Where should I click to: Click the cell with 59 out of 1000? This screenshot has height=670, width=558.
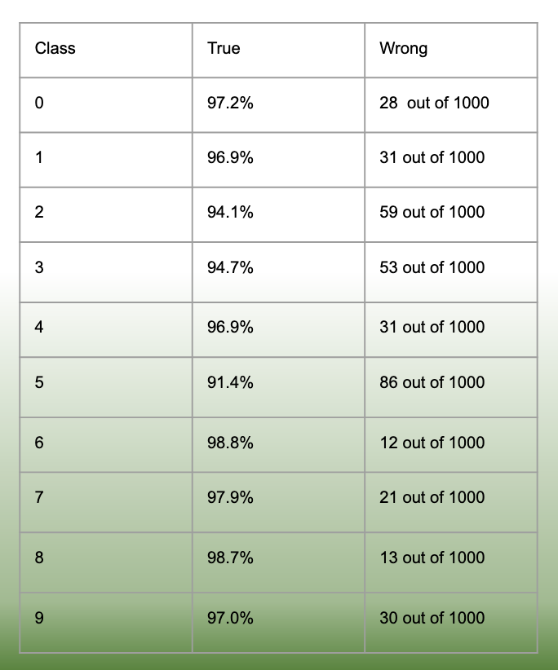(432, 212)
